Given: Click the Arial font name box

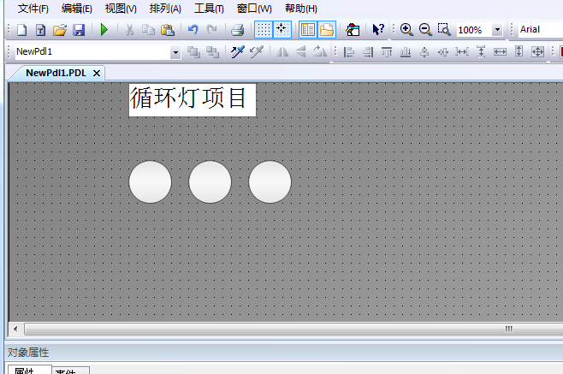Looking at the screenshot, I should tap(539, 30).
